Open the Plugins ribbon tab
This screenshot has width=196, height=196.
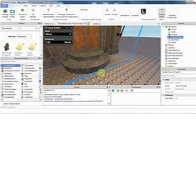67,6
